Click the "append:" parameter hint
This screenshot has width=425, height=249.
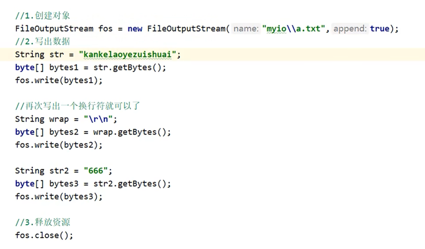[350, 29]
